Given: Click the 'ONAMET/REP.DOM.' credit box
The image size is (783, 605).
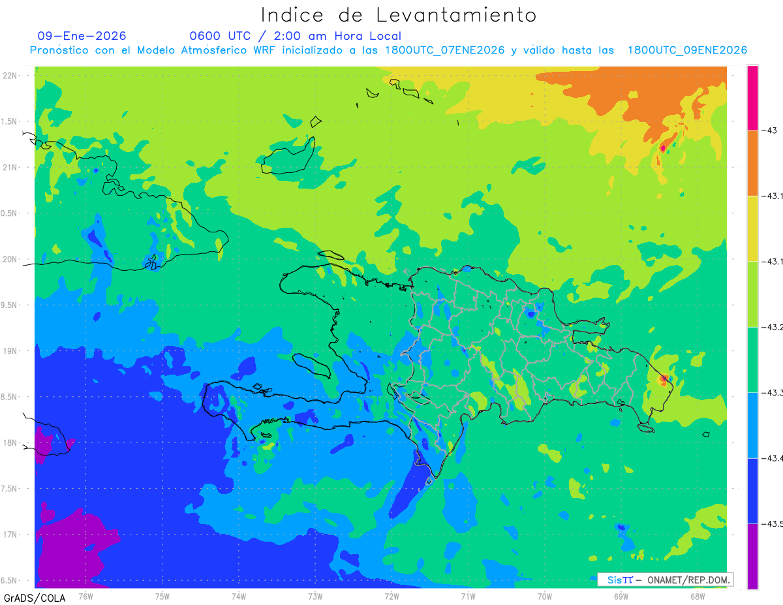Looking at the screenshot, I should 666,580.
